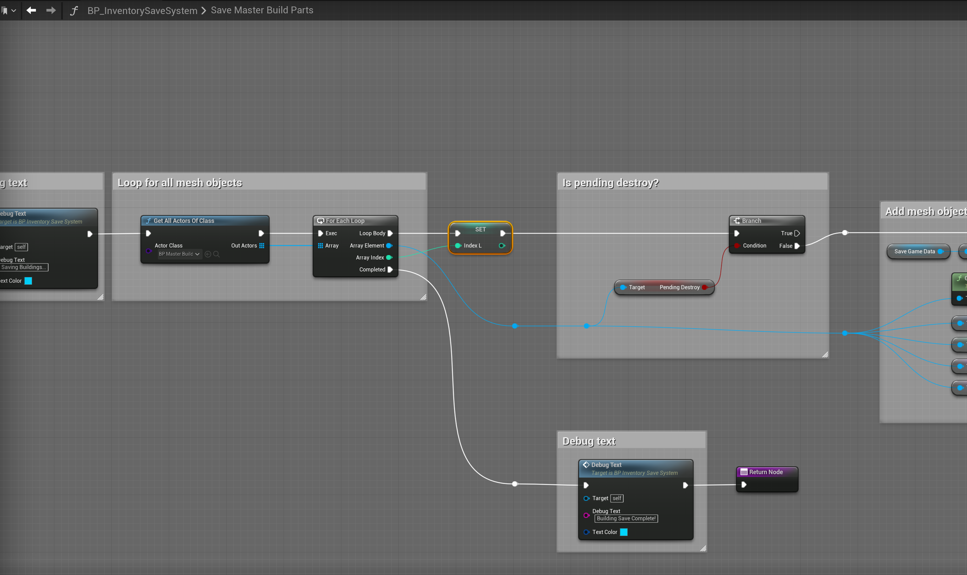The image size is (967, 575).
Task: Click the Return Node header
Action: pos(766,471)
